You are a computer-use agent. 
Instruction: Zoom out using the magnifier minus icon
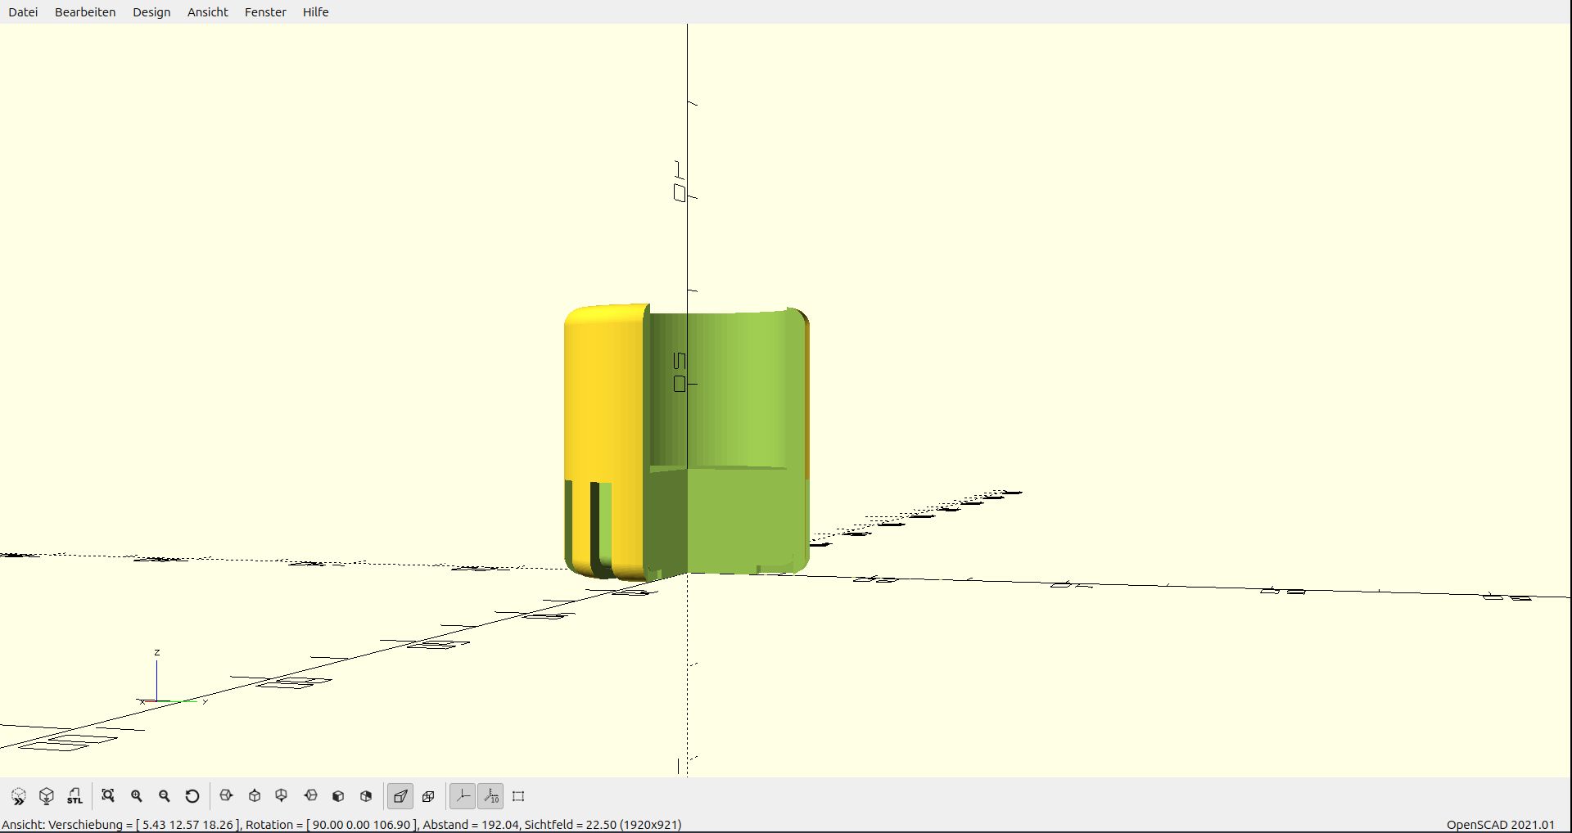[165, 796]
